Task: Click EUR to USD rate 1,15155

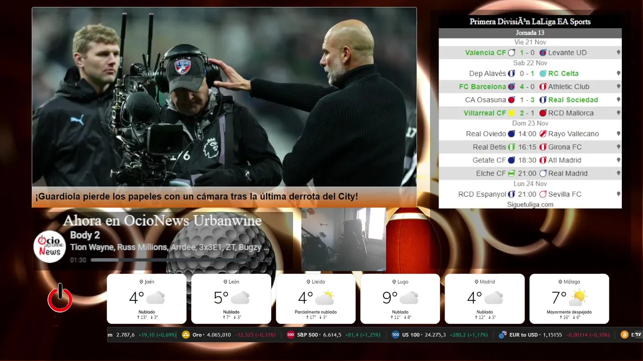Action: pos(552,335)
